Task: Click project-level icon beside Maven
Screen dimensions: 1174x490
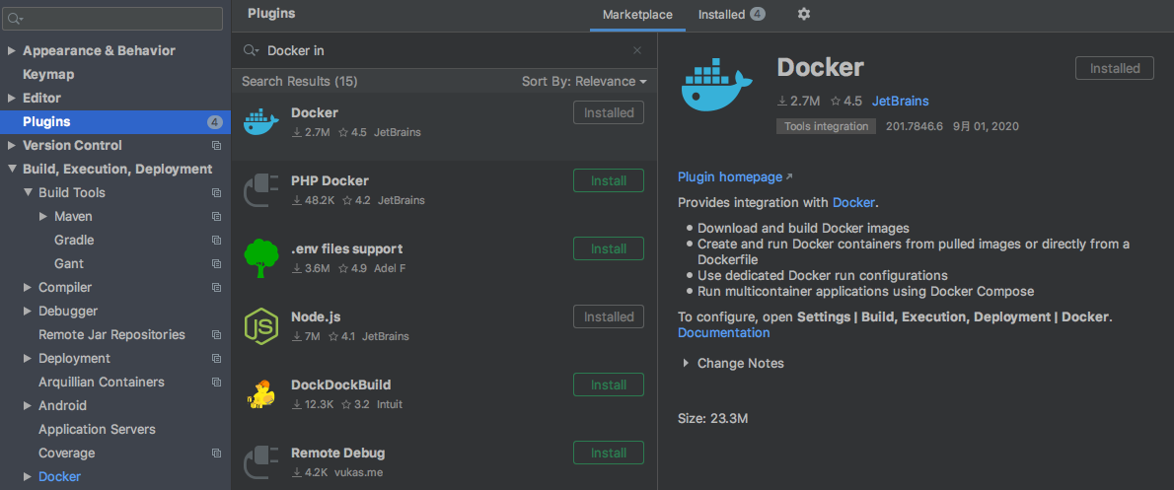Action: (x=216, y=216)
